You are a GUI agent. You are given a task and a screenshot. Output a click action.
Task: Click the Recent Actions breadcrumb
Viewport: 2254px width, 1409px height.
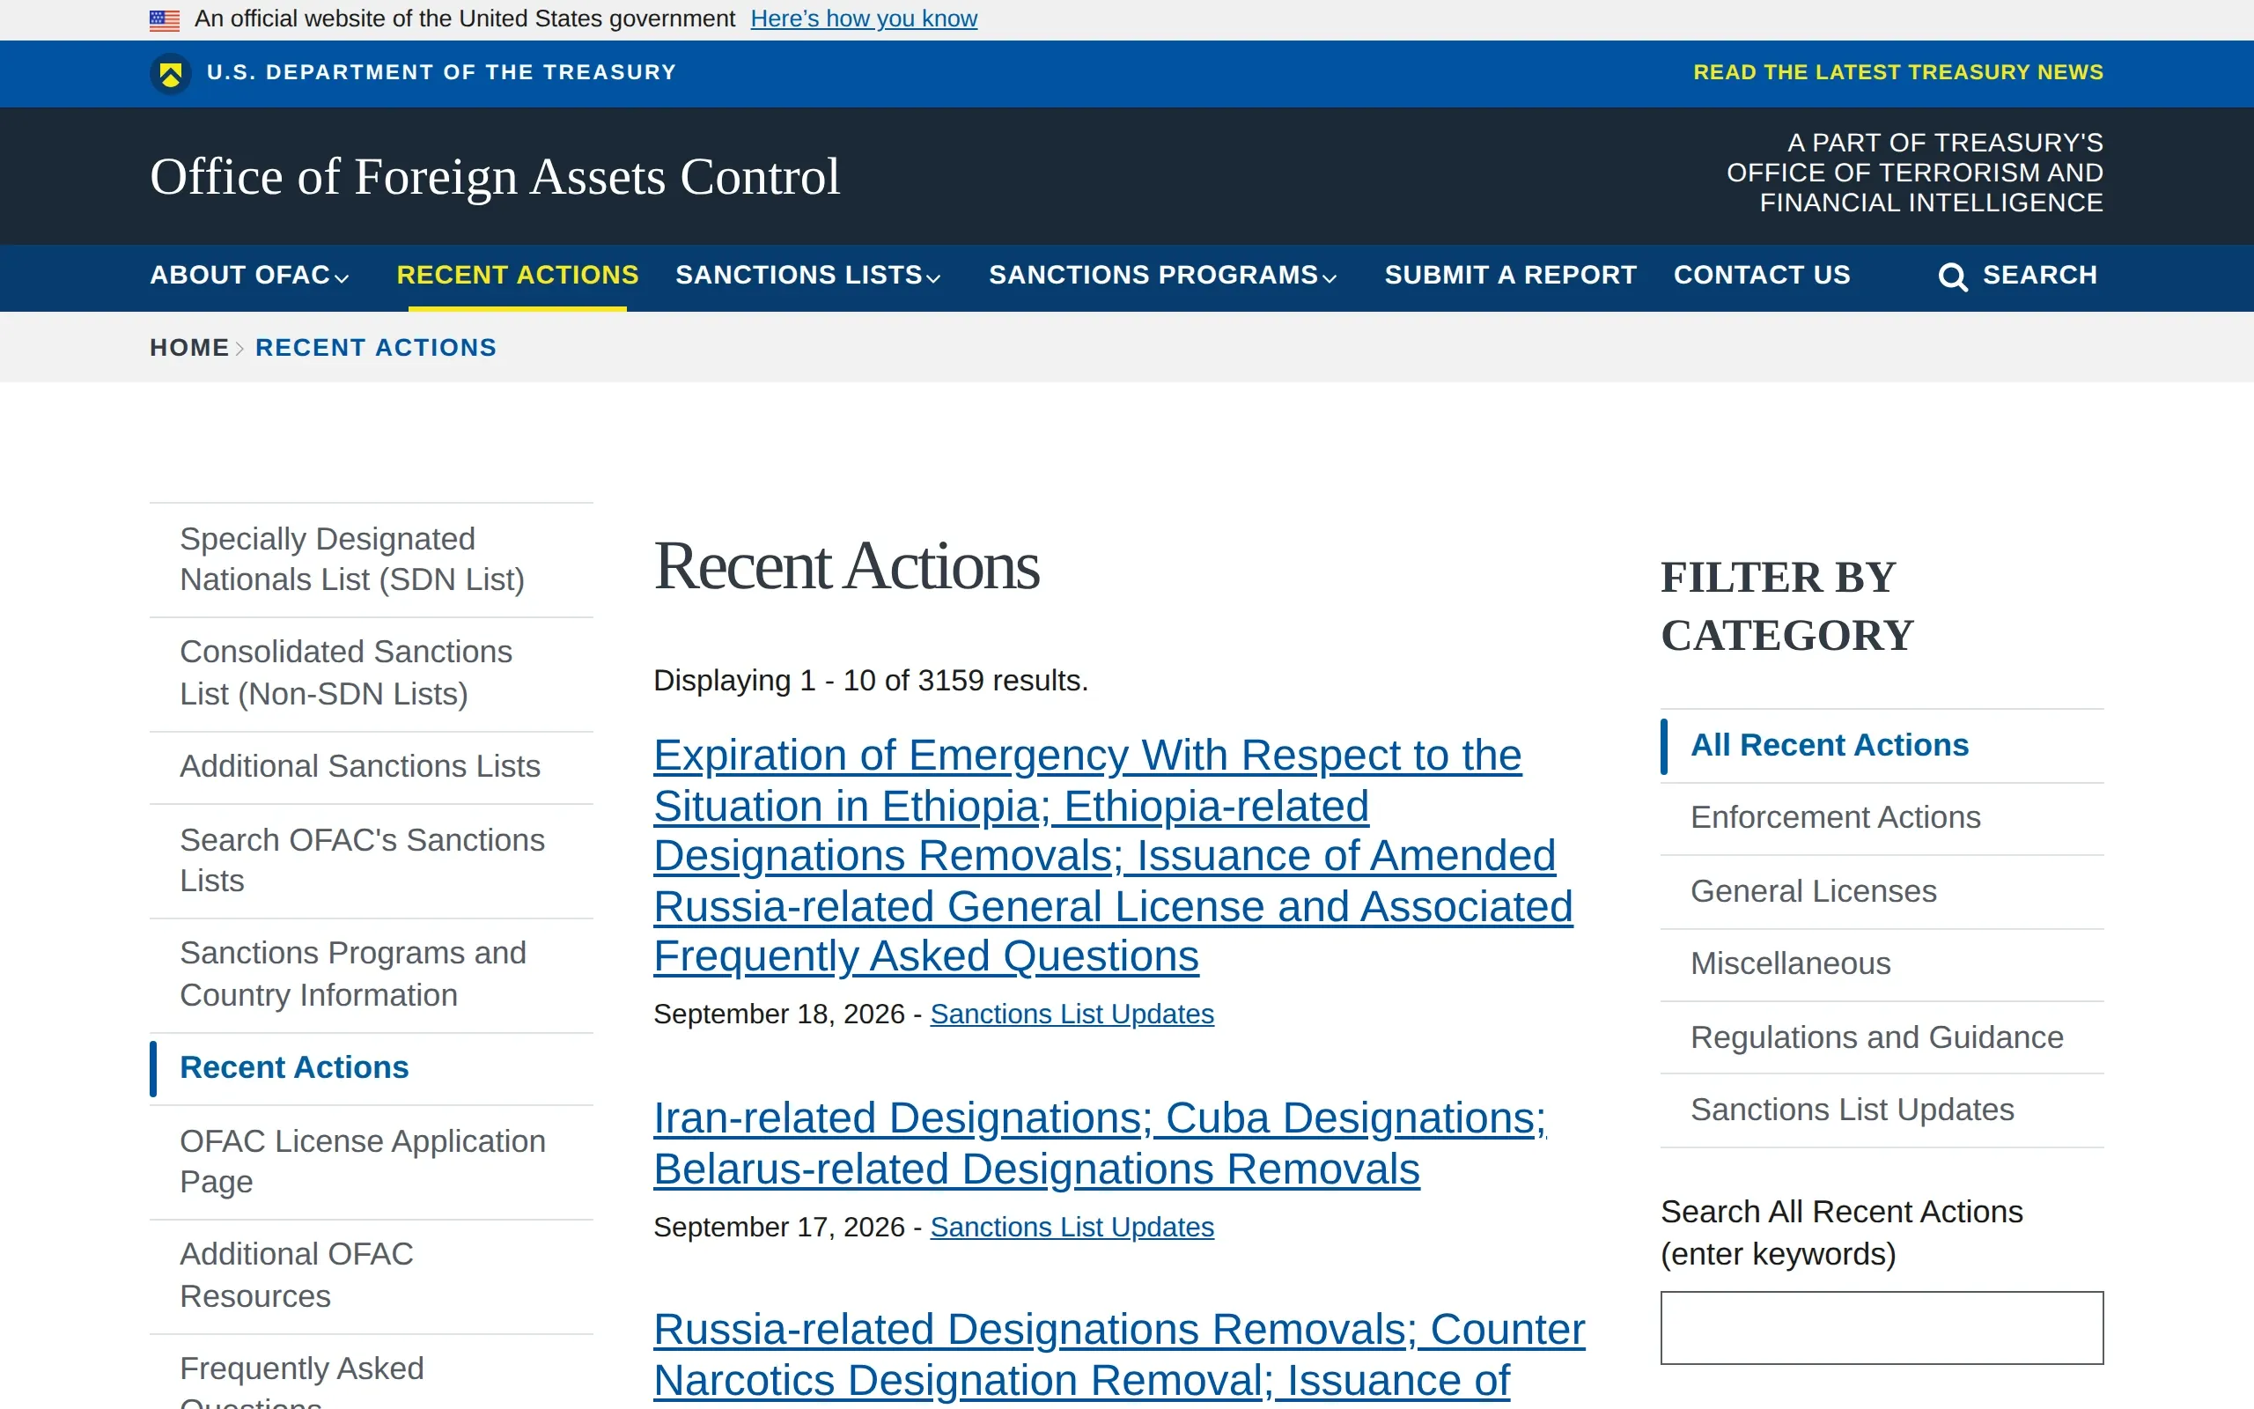coord(375,348)
